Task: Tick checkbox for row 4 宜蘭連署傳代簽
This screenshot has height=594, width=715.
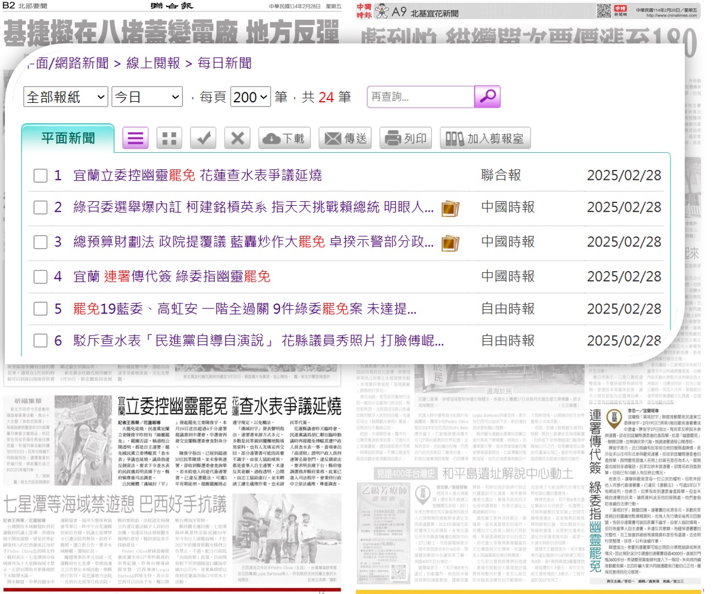Action: point(40,277)
